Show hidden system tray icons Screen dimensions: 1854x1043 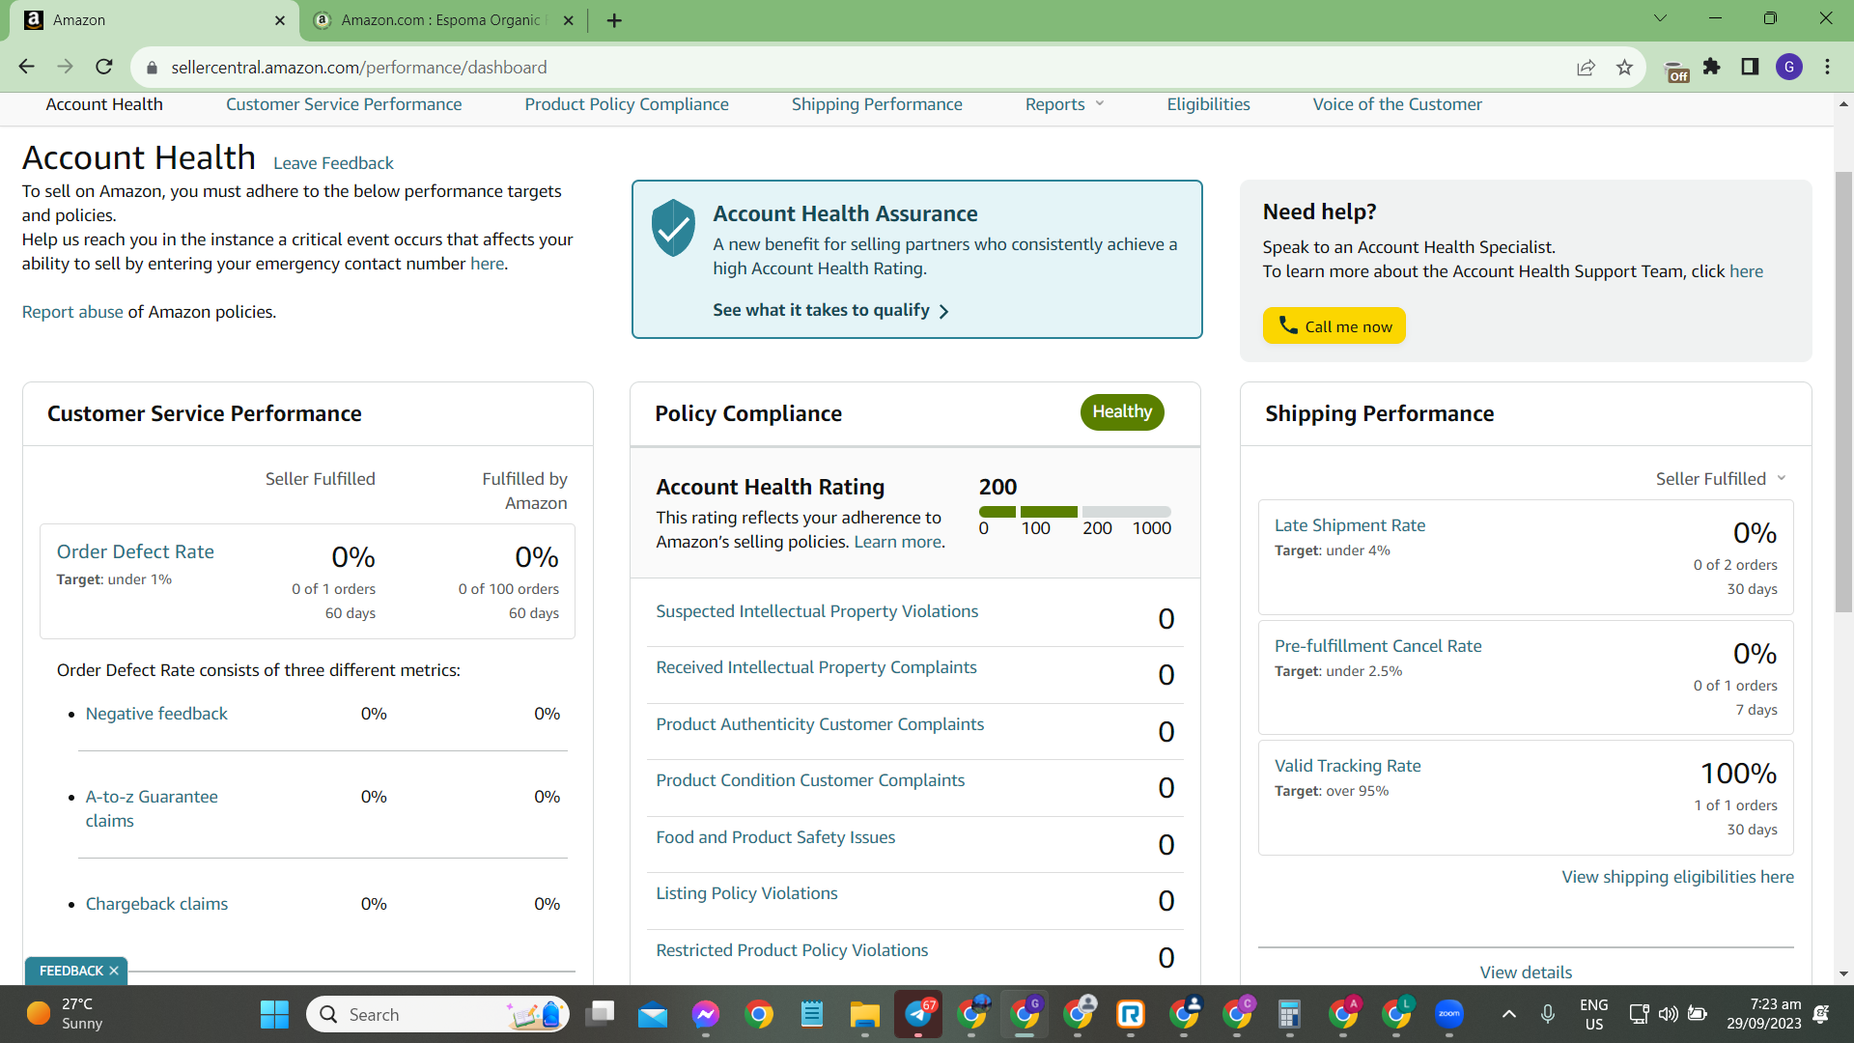pos(1508,1014)
